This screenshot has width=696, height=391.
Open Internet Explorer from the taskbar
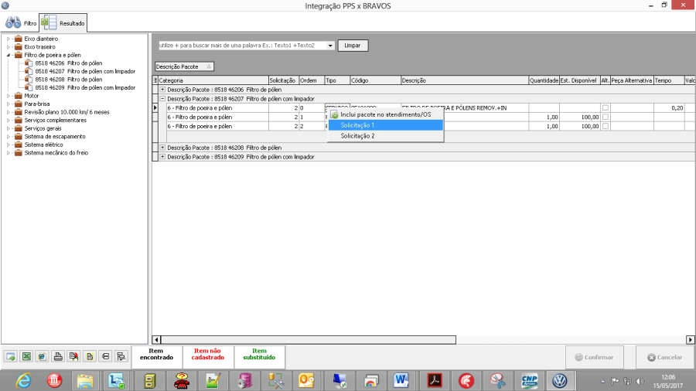[x=23, y=381]
